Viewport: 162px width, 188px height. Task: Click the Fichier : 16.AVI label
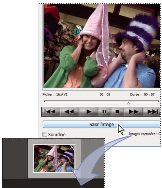(55, 94)
